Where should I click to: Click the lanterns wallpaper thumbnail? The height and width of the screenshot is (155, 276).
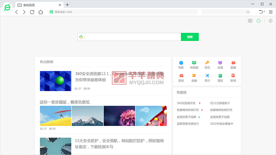click(151, 116)
